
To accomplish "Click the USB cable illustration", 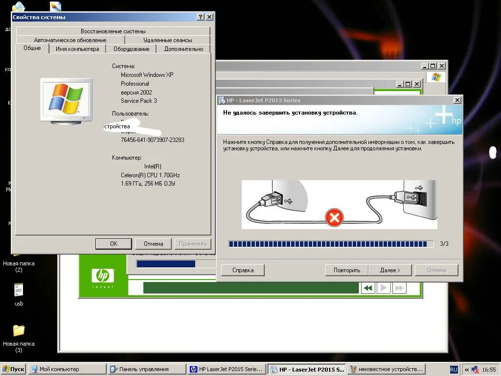I will [x=340, y=205].
